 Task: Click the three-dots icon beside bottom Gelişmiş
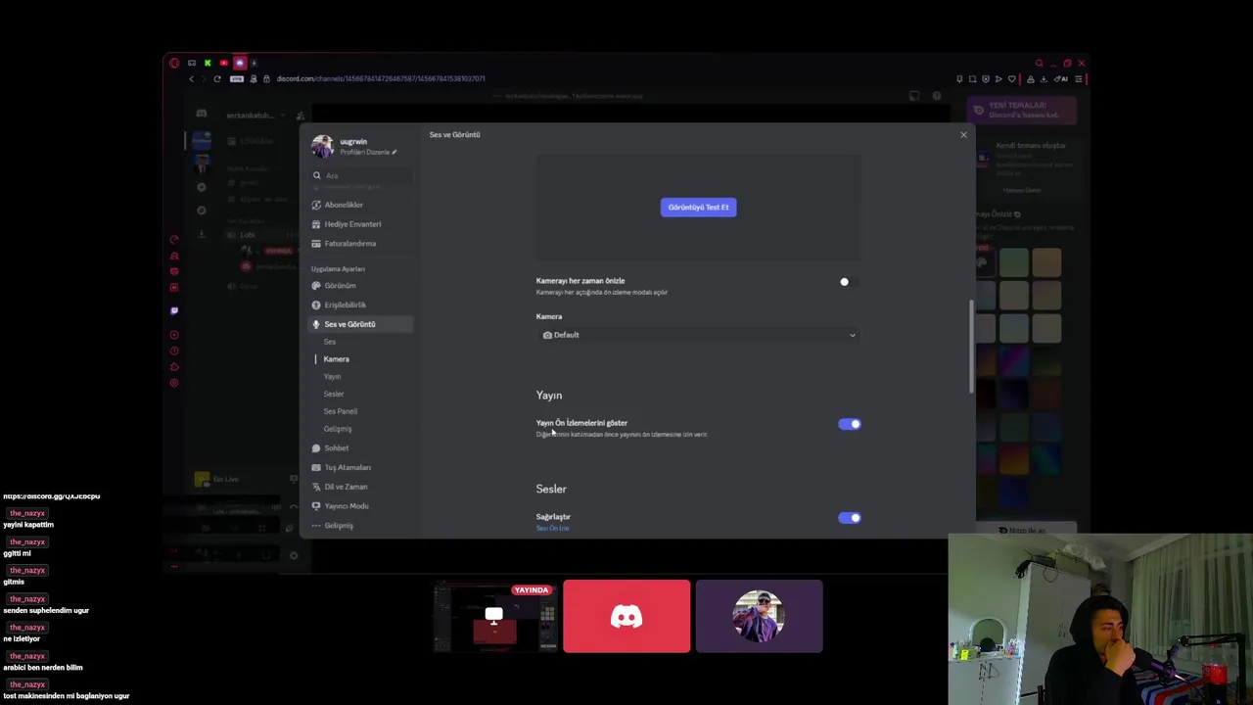coord(316,526)
